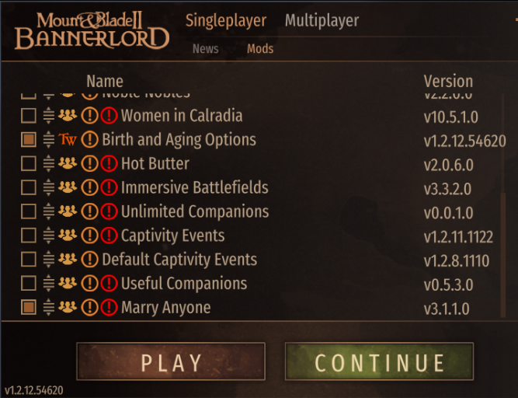Click orange warning icon for Birth and Aging Options

89,139
